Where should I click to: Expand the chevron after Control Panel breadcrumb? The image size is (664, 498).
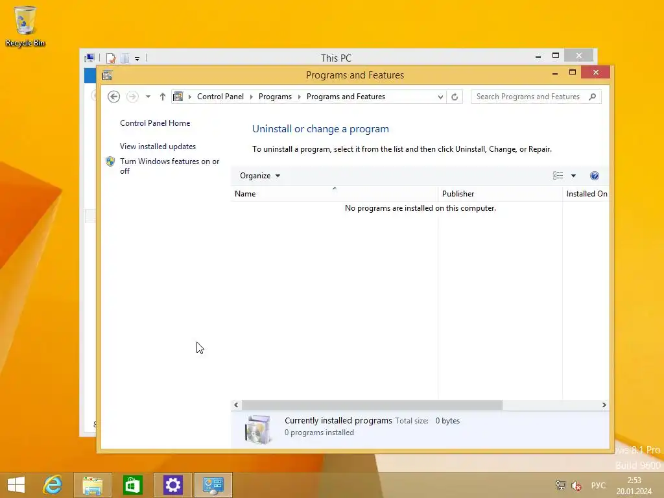tap(251, 97)
